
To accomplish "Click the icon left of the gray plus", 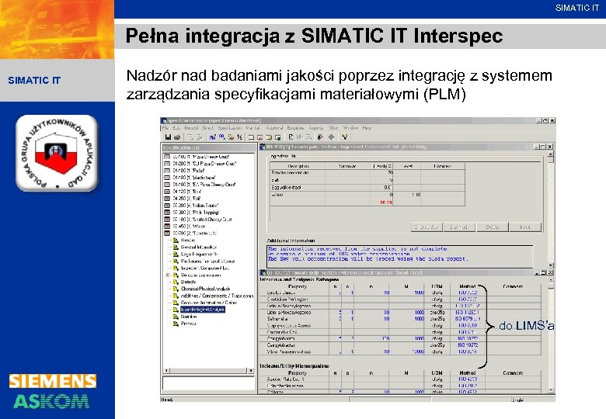I will coord(320,137).
